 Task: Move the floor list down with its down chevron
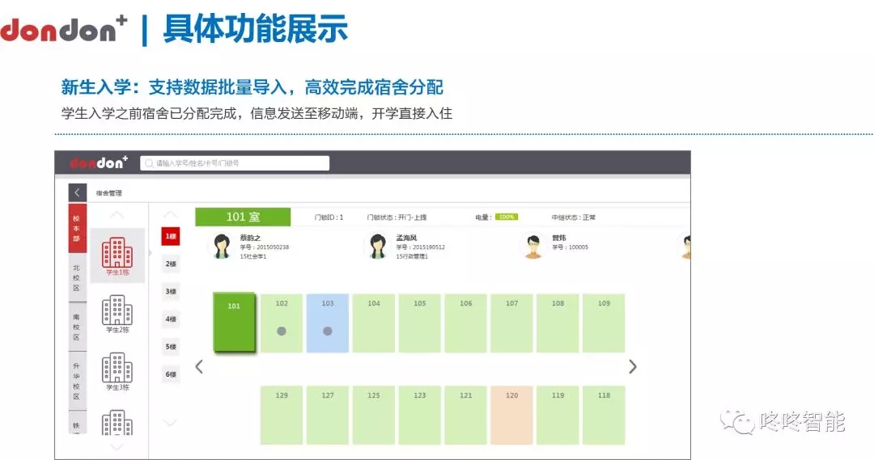[x=170, y=424]
